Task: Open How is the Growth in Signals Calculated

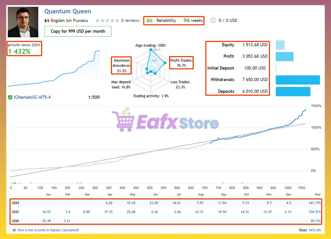Action: click(x=48, y=230)
